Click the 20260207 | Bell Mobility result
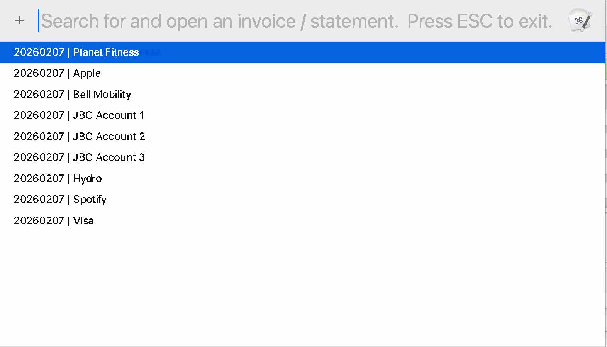 point(73,95)
